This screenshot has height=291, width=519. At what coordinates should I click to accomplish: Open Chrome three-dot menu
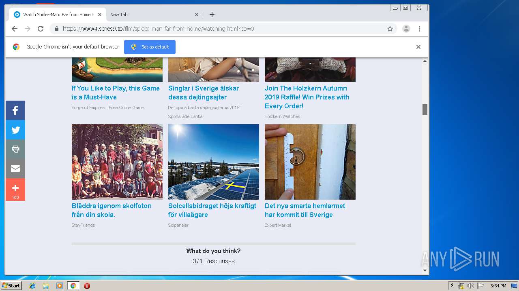(x=419, y=29)
